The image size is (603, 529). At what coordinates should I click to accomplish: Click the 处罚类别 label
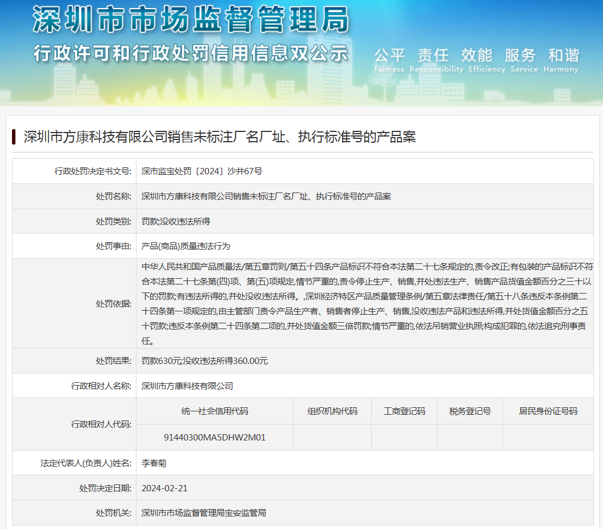pyautogui.click(x=114, y=221)
